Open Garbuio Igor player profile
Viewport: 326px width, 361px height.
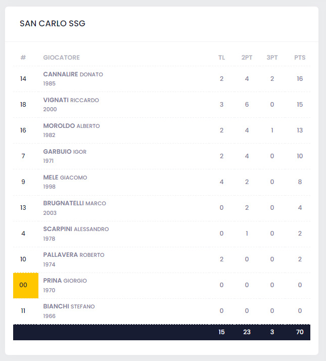pyautogui.click(x=65, y=152)
